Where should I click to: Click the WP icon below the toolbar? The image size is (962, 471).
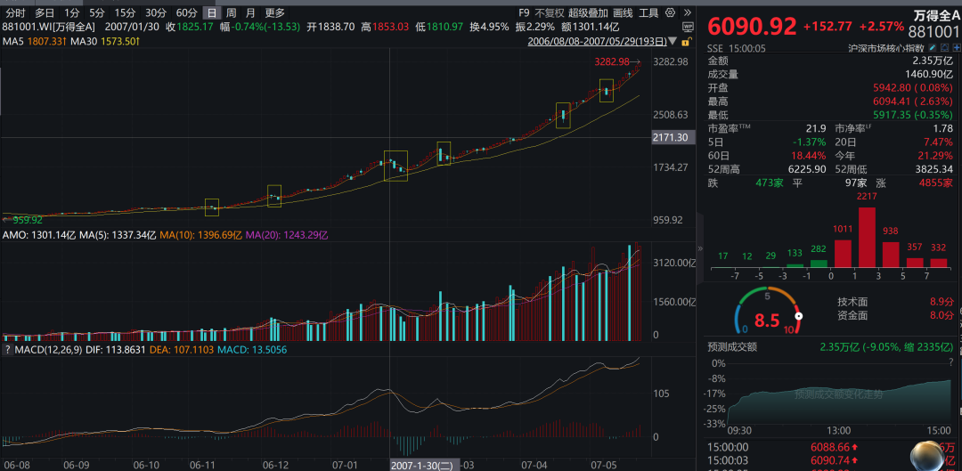click(x=689, y=28)
